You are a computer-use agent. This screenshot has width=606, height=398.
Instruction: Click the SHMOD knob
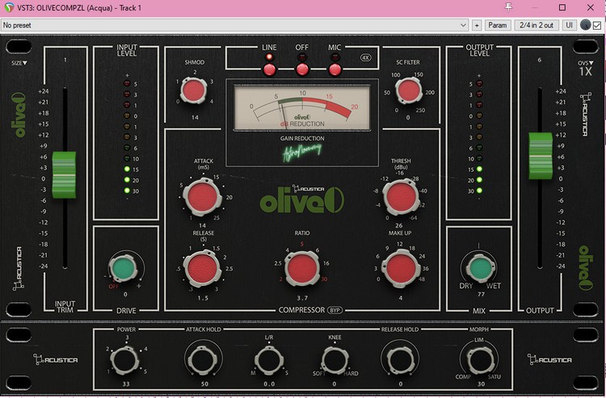(194, 90)
